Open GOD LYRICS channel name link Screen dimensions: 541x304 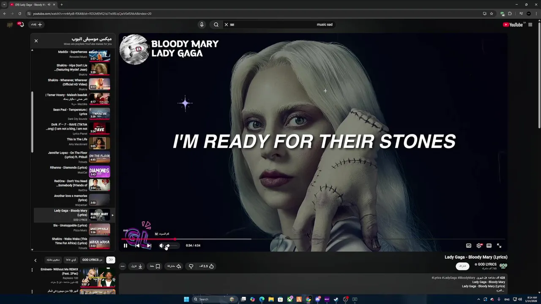(x=487, y=264)
